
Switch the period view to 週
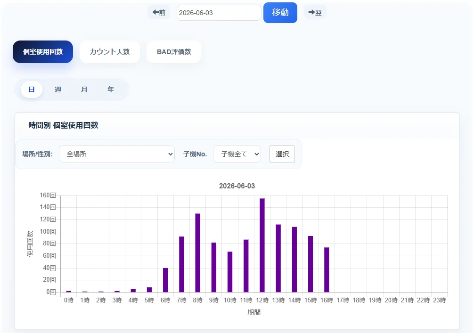(x=58, y=89)
